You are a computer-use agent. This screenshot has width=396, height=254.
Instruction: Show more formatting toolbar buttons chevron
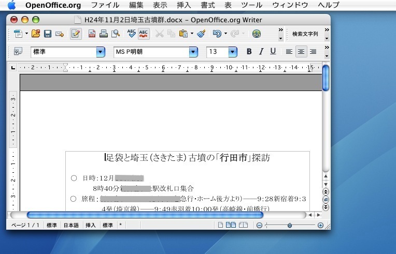click(x=327, y=48)
